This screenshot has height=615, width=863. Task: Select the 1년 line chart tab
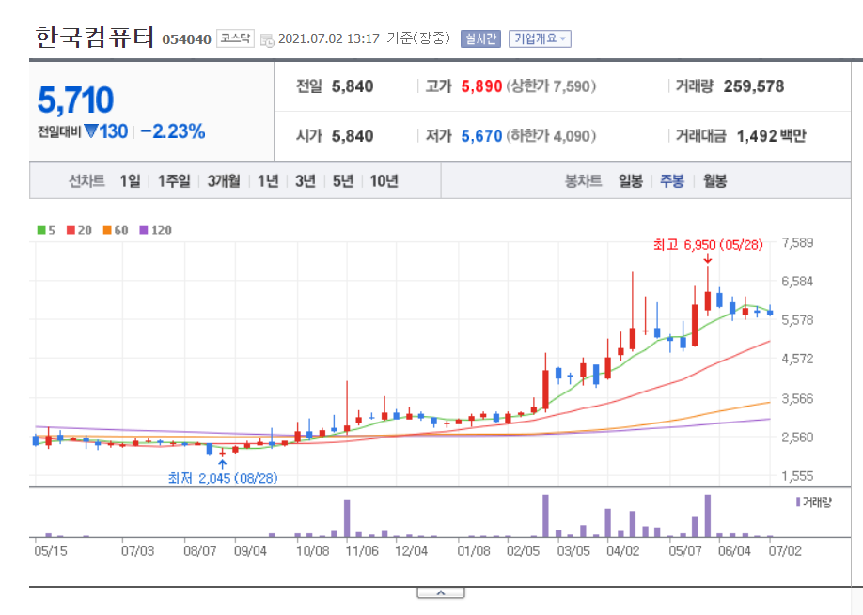pyautogui.click(x=268, y=181)
